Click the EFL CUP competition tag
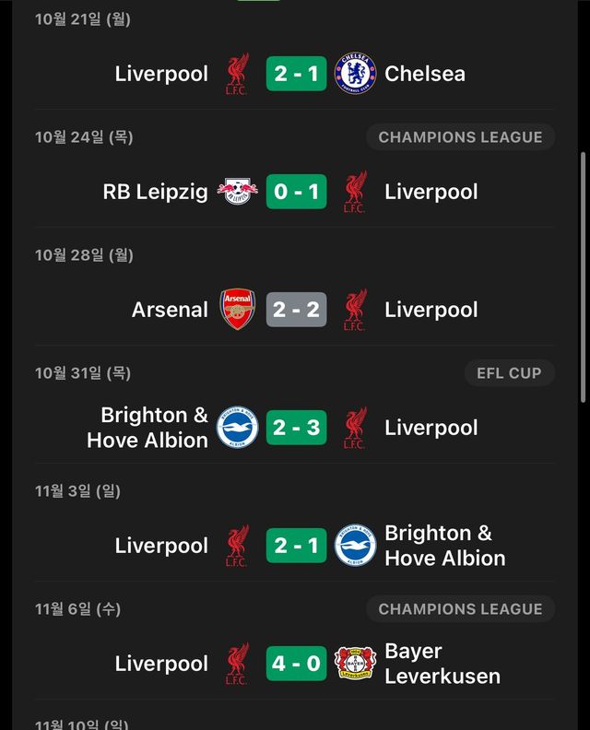Image resolution: width=590 pixels, height=730 pixels. point(509,373)
